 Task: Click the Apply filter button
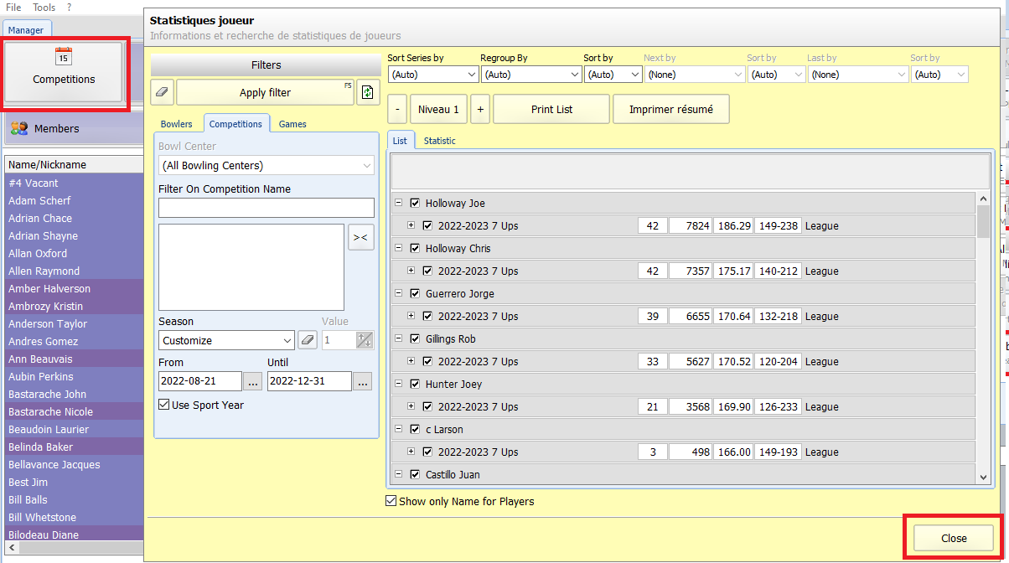pyautogui.click(x=265, y=92)
